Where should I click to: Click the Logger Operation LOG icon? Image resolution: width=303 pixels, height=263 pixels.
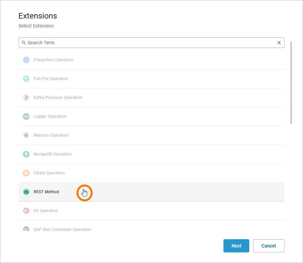(x=26, y=116)
